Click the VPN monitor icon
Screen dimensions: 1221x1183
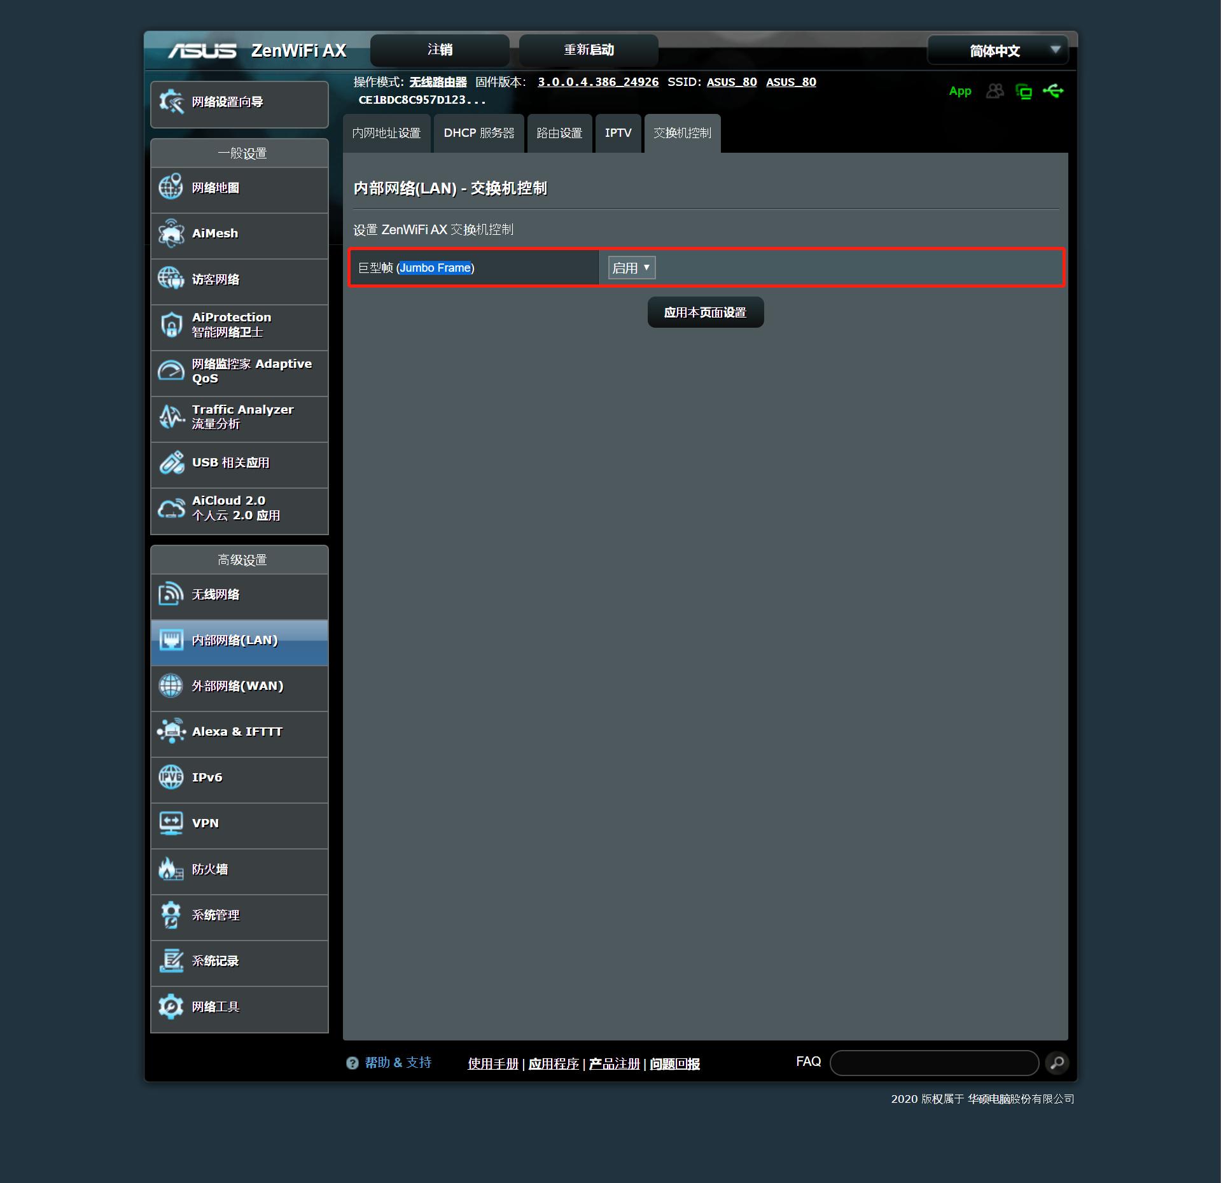coord(171,823)
